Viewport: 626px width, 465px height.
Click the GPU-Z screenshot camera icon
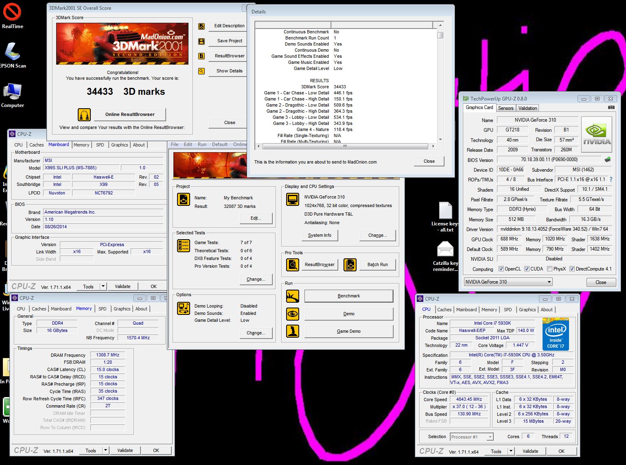(x=611, y=107)
